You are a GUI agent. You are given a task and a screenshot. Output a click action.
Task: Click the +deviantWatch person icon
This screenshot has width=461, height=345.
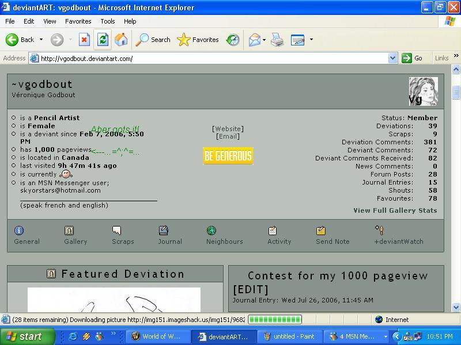[380, 230]
